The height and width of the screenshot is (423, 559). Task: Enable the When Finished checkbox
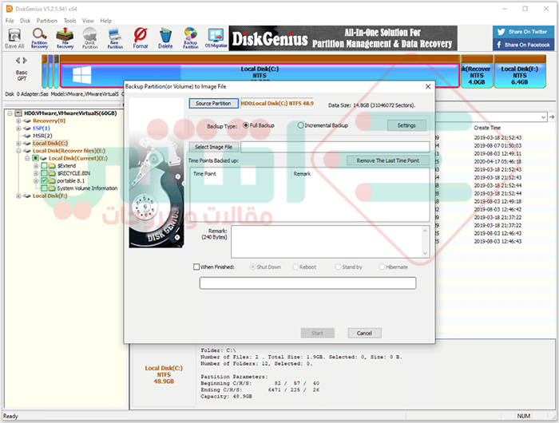pos(196,267)
